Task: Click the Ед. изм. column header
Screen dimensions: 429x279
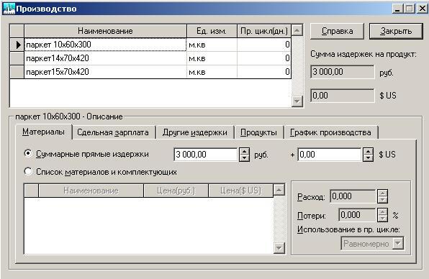Action: point(212,31)
